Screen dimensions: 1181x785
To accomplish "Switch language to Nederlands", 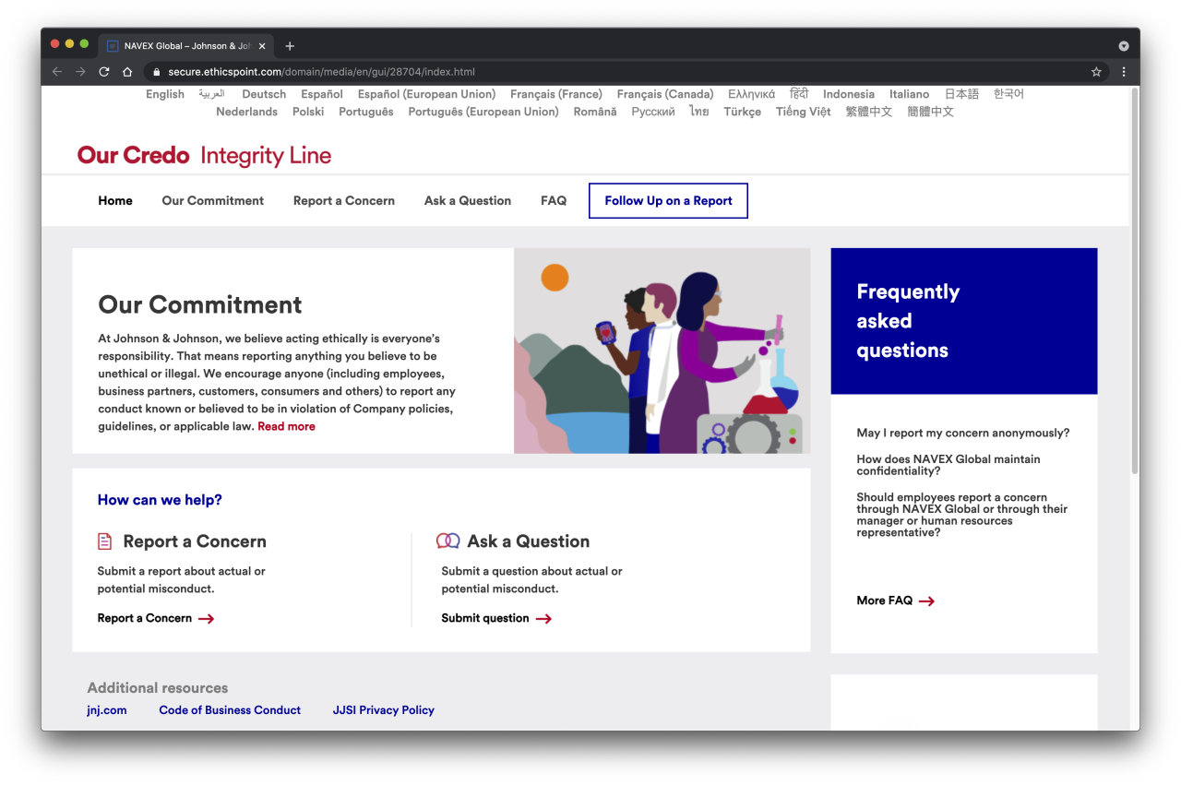I will coord(247,112).
